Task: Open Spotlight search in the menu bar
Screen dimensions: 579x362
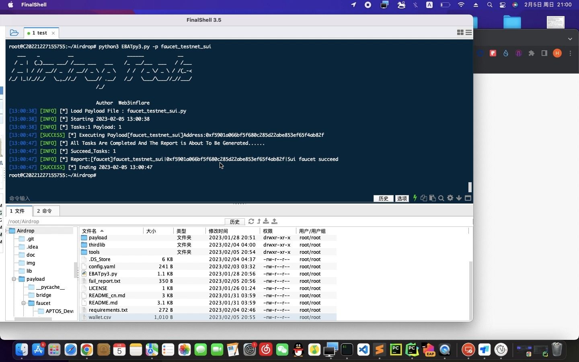Action: [x=489, y=5]
